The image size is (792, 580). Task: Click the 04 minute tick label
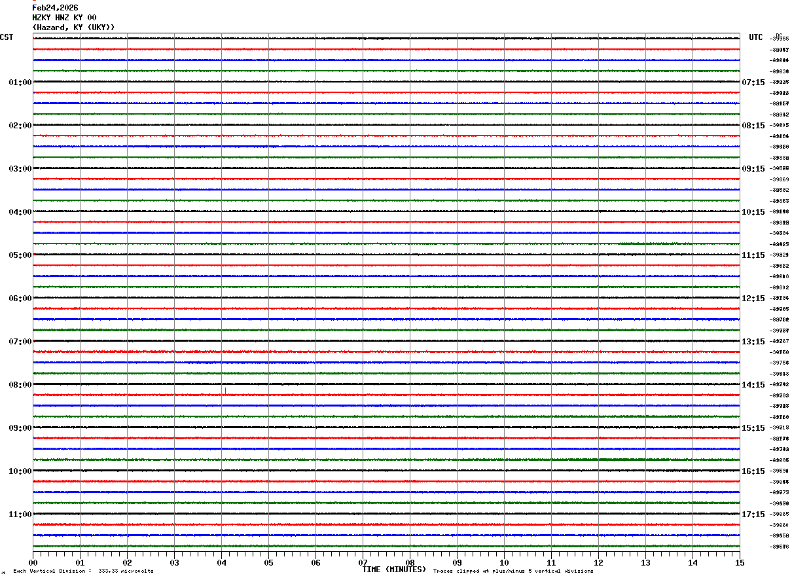click(x=221, y=562)
